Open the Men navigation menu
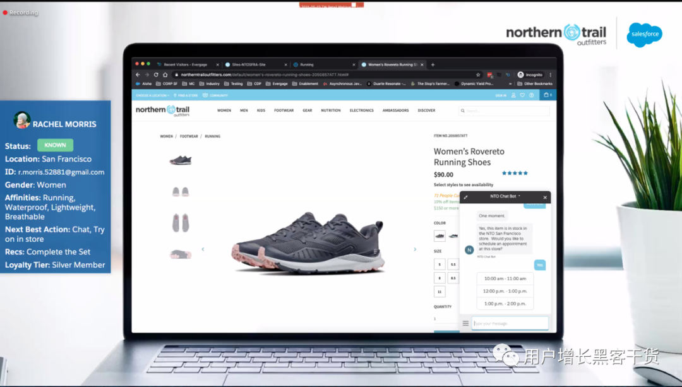Viewport: 682px width, 387px height. pyautogui.click(x=244, y=110)
